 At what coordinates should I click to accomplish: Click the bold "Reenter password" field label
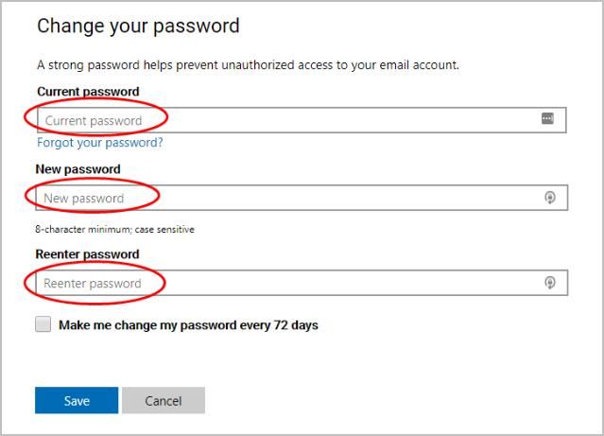tap(87, 254)
